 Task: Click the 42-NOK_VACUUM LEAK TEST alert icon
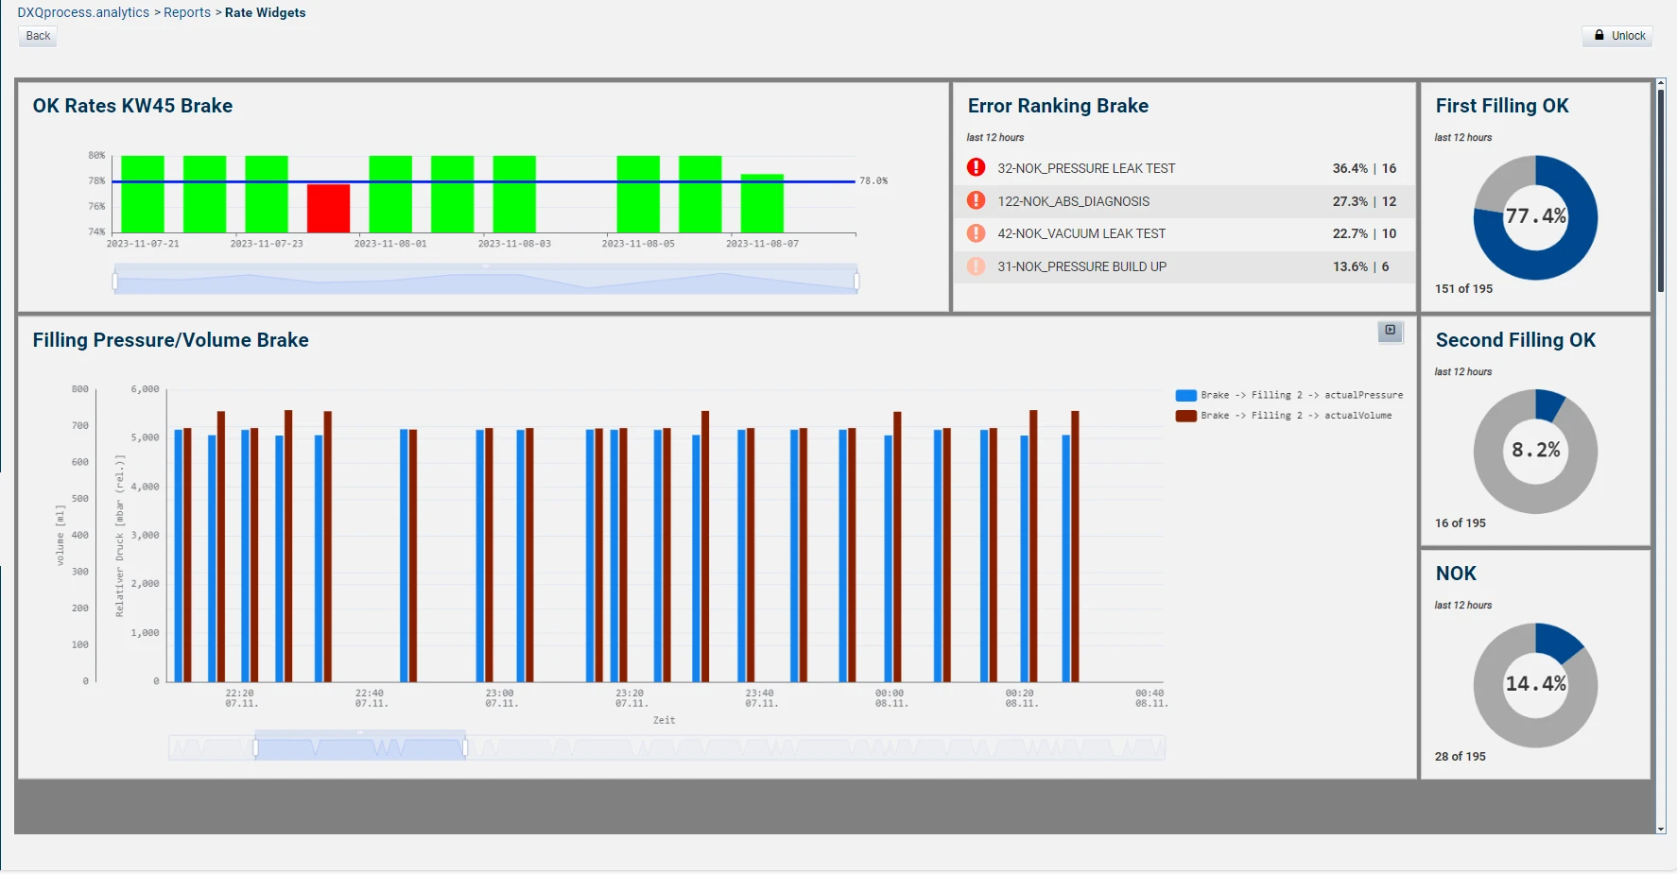coord(977,233)
